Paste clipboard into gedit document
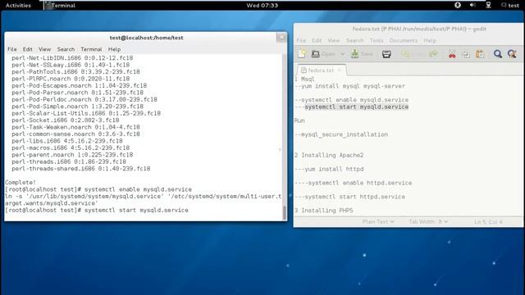The image size is (525, 295). [480, 54]
